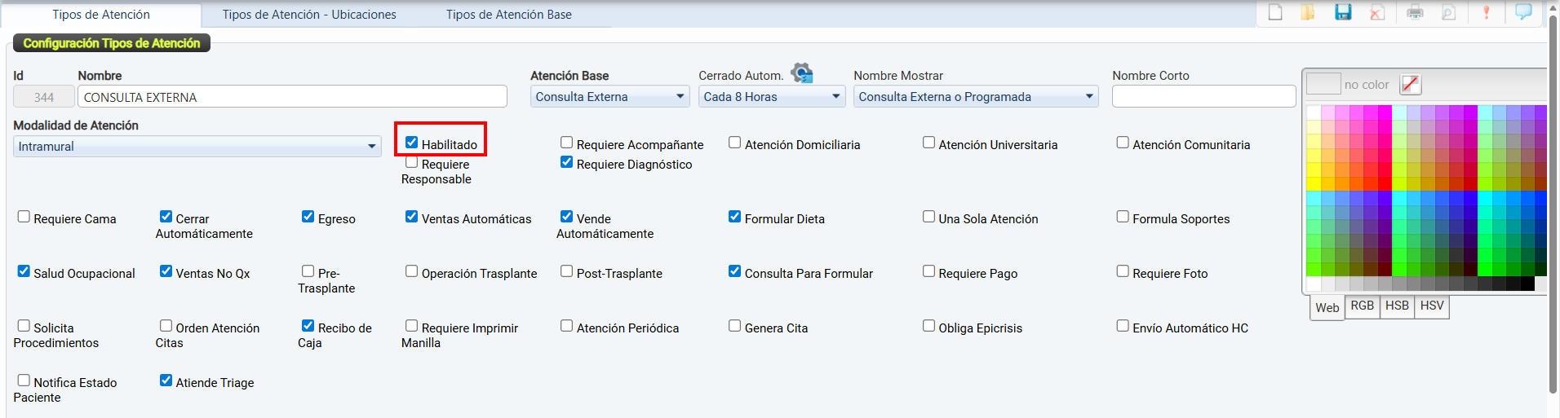Uncheck the Habilitado checkbox

coord(412,143)
